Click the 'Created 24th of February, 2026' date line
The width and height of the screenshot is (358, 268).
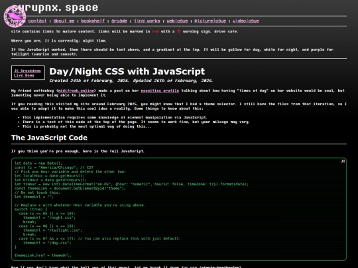pyautogui.click(x=131, y=81)
